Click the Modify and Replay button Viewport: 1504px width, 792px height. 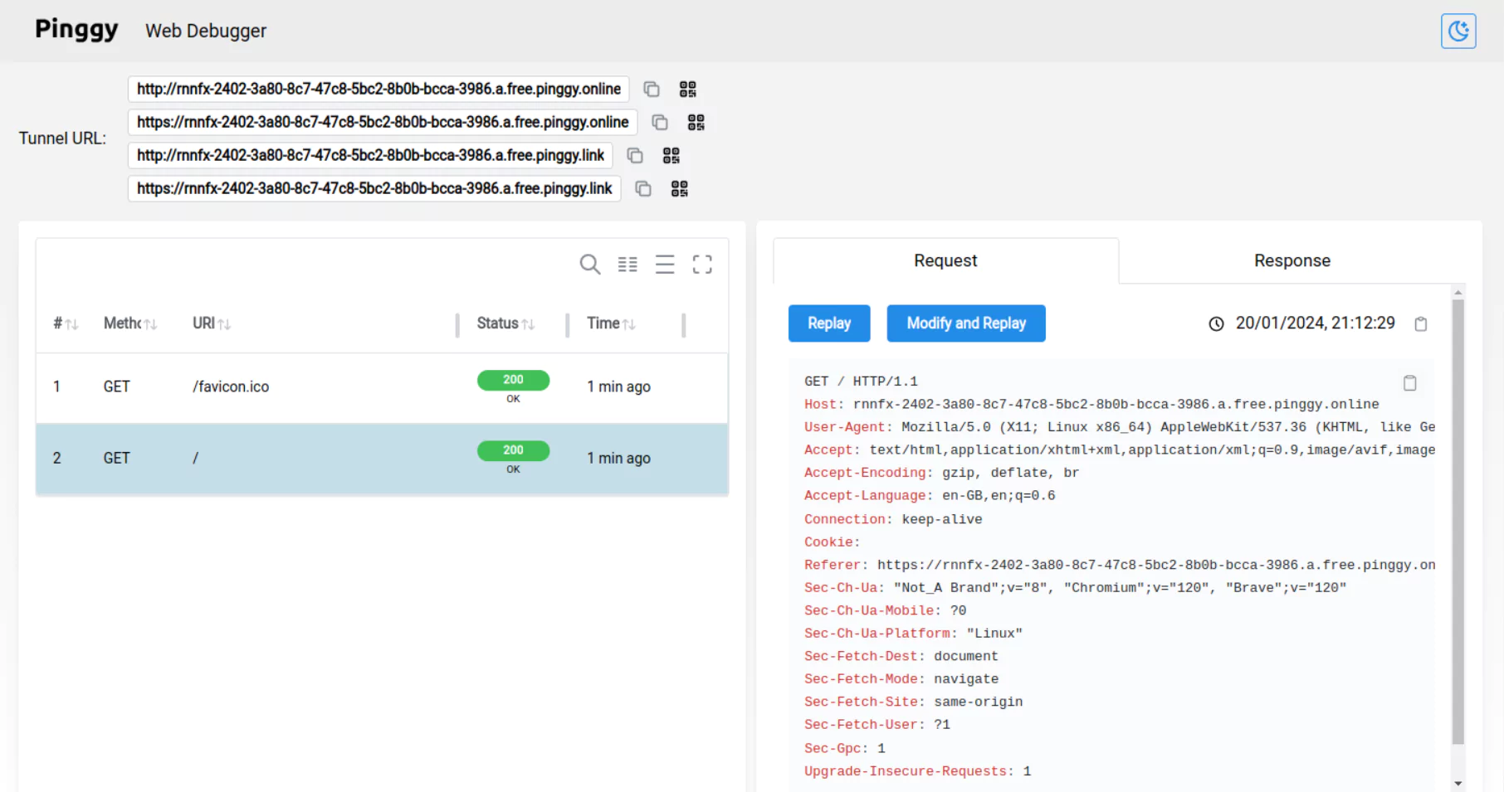966,323
